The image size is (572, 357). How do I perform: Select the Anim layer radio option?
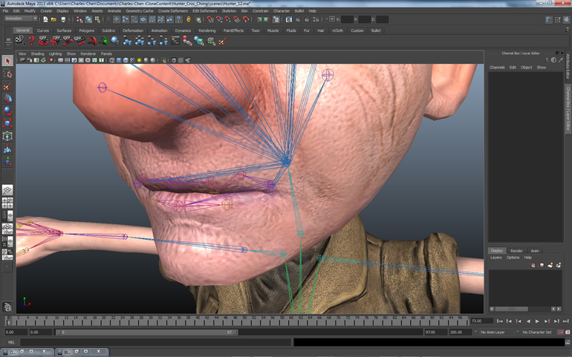click(x=535, y=251)
